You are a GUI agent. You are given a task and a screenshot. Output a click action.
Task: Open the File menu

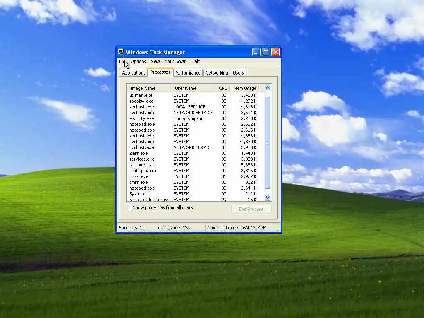[122, 61]
